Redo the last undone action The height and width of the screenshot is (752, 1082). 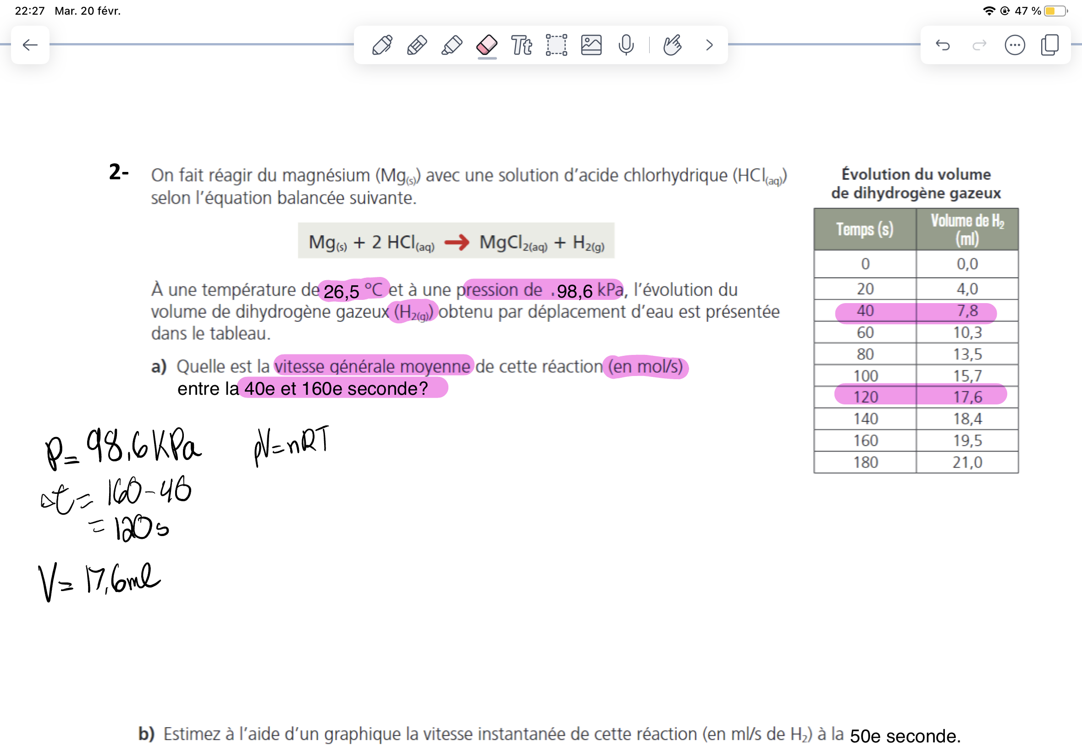click(x=979, y=45)
